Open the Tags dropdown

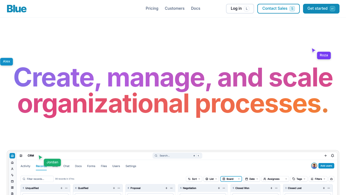coord(299,179)
